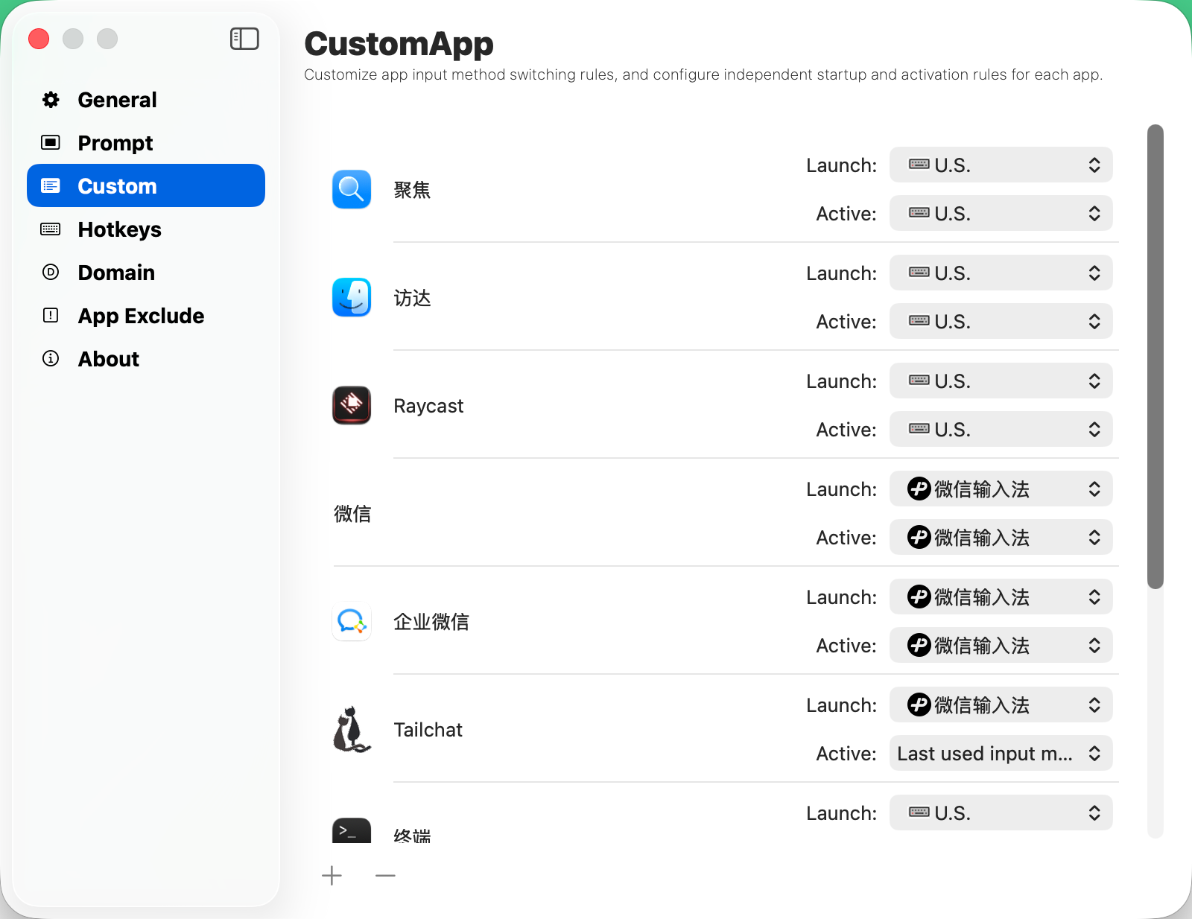
Task: Click the Hotkeys keyboard icon
Action: tap(51, 229)
